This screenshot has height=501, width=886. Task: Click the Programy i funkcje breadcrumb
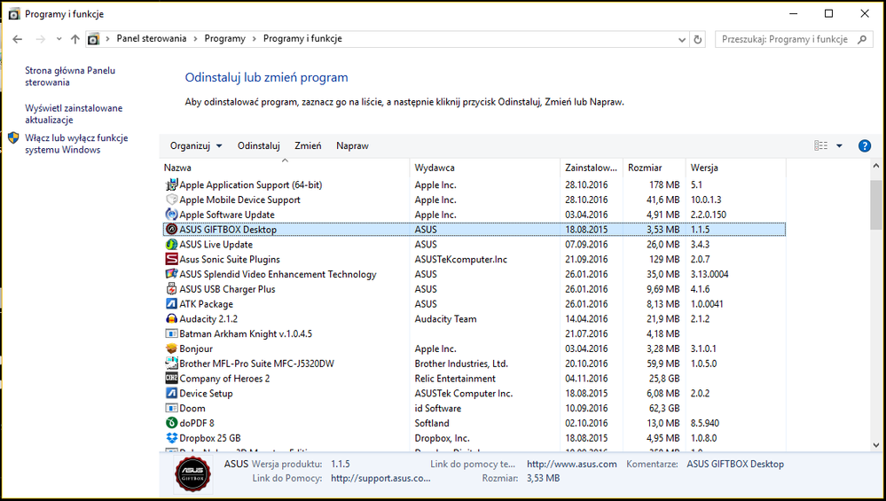[302, 38]
